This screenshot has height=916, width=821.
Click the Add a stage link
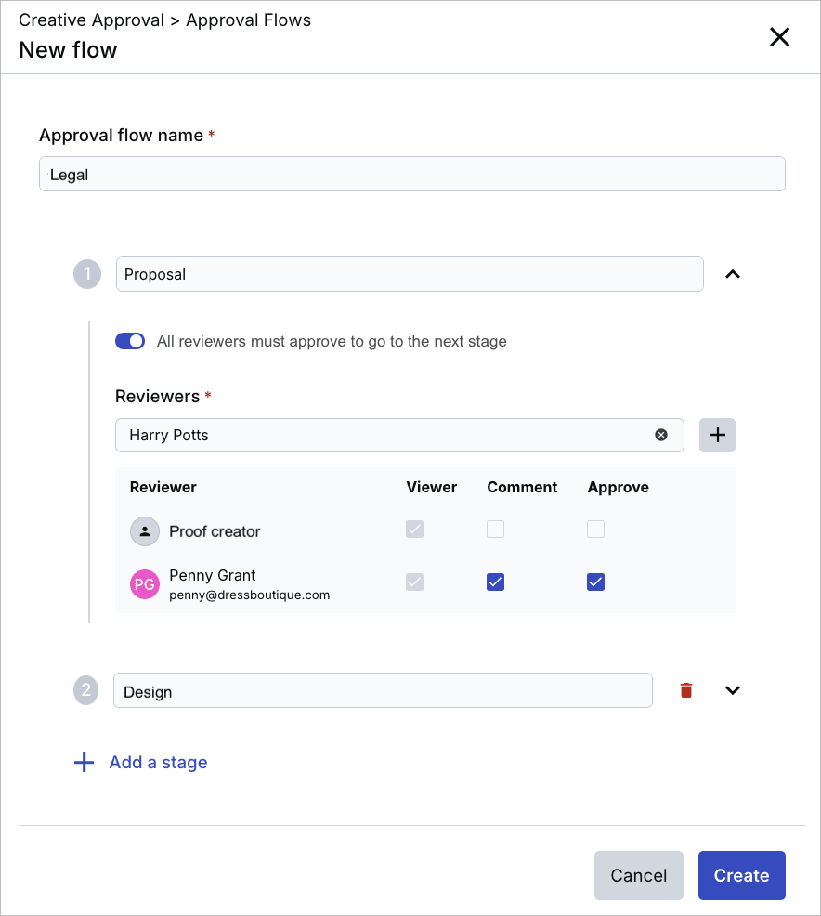point(158,762)
